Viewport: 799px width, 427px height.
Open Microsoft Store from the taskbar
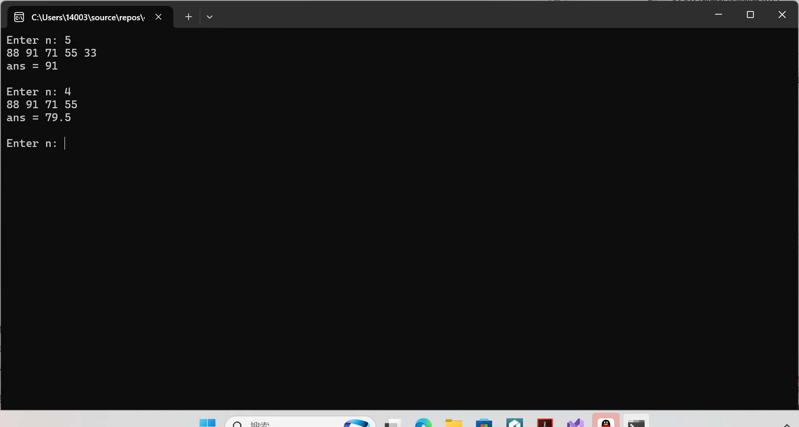tap(484, 423)
